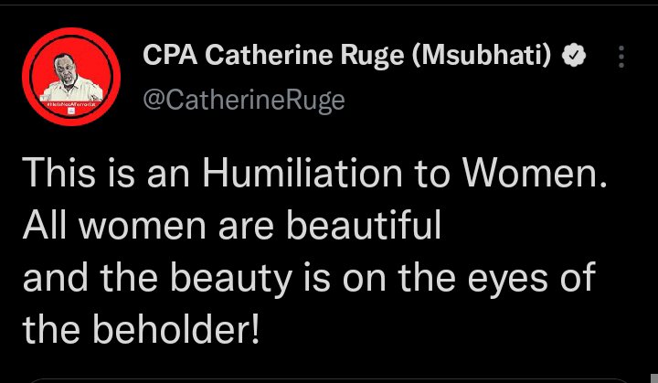Open Catherine Ruge's red profile avatar
This screenshot has height=383, width=658.
71,75
